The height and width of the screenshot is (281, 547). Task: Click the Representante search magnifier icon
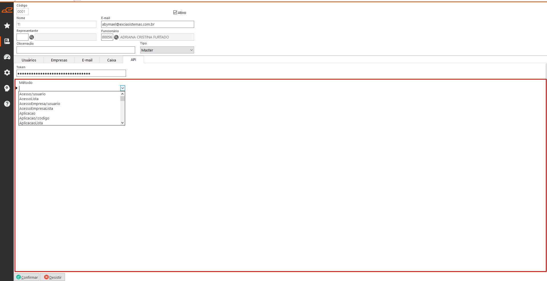[32, 37]
